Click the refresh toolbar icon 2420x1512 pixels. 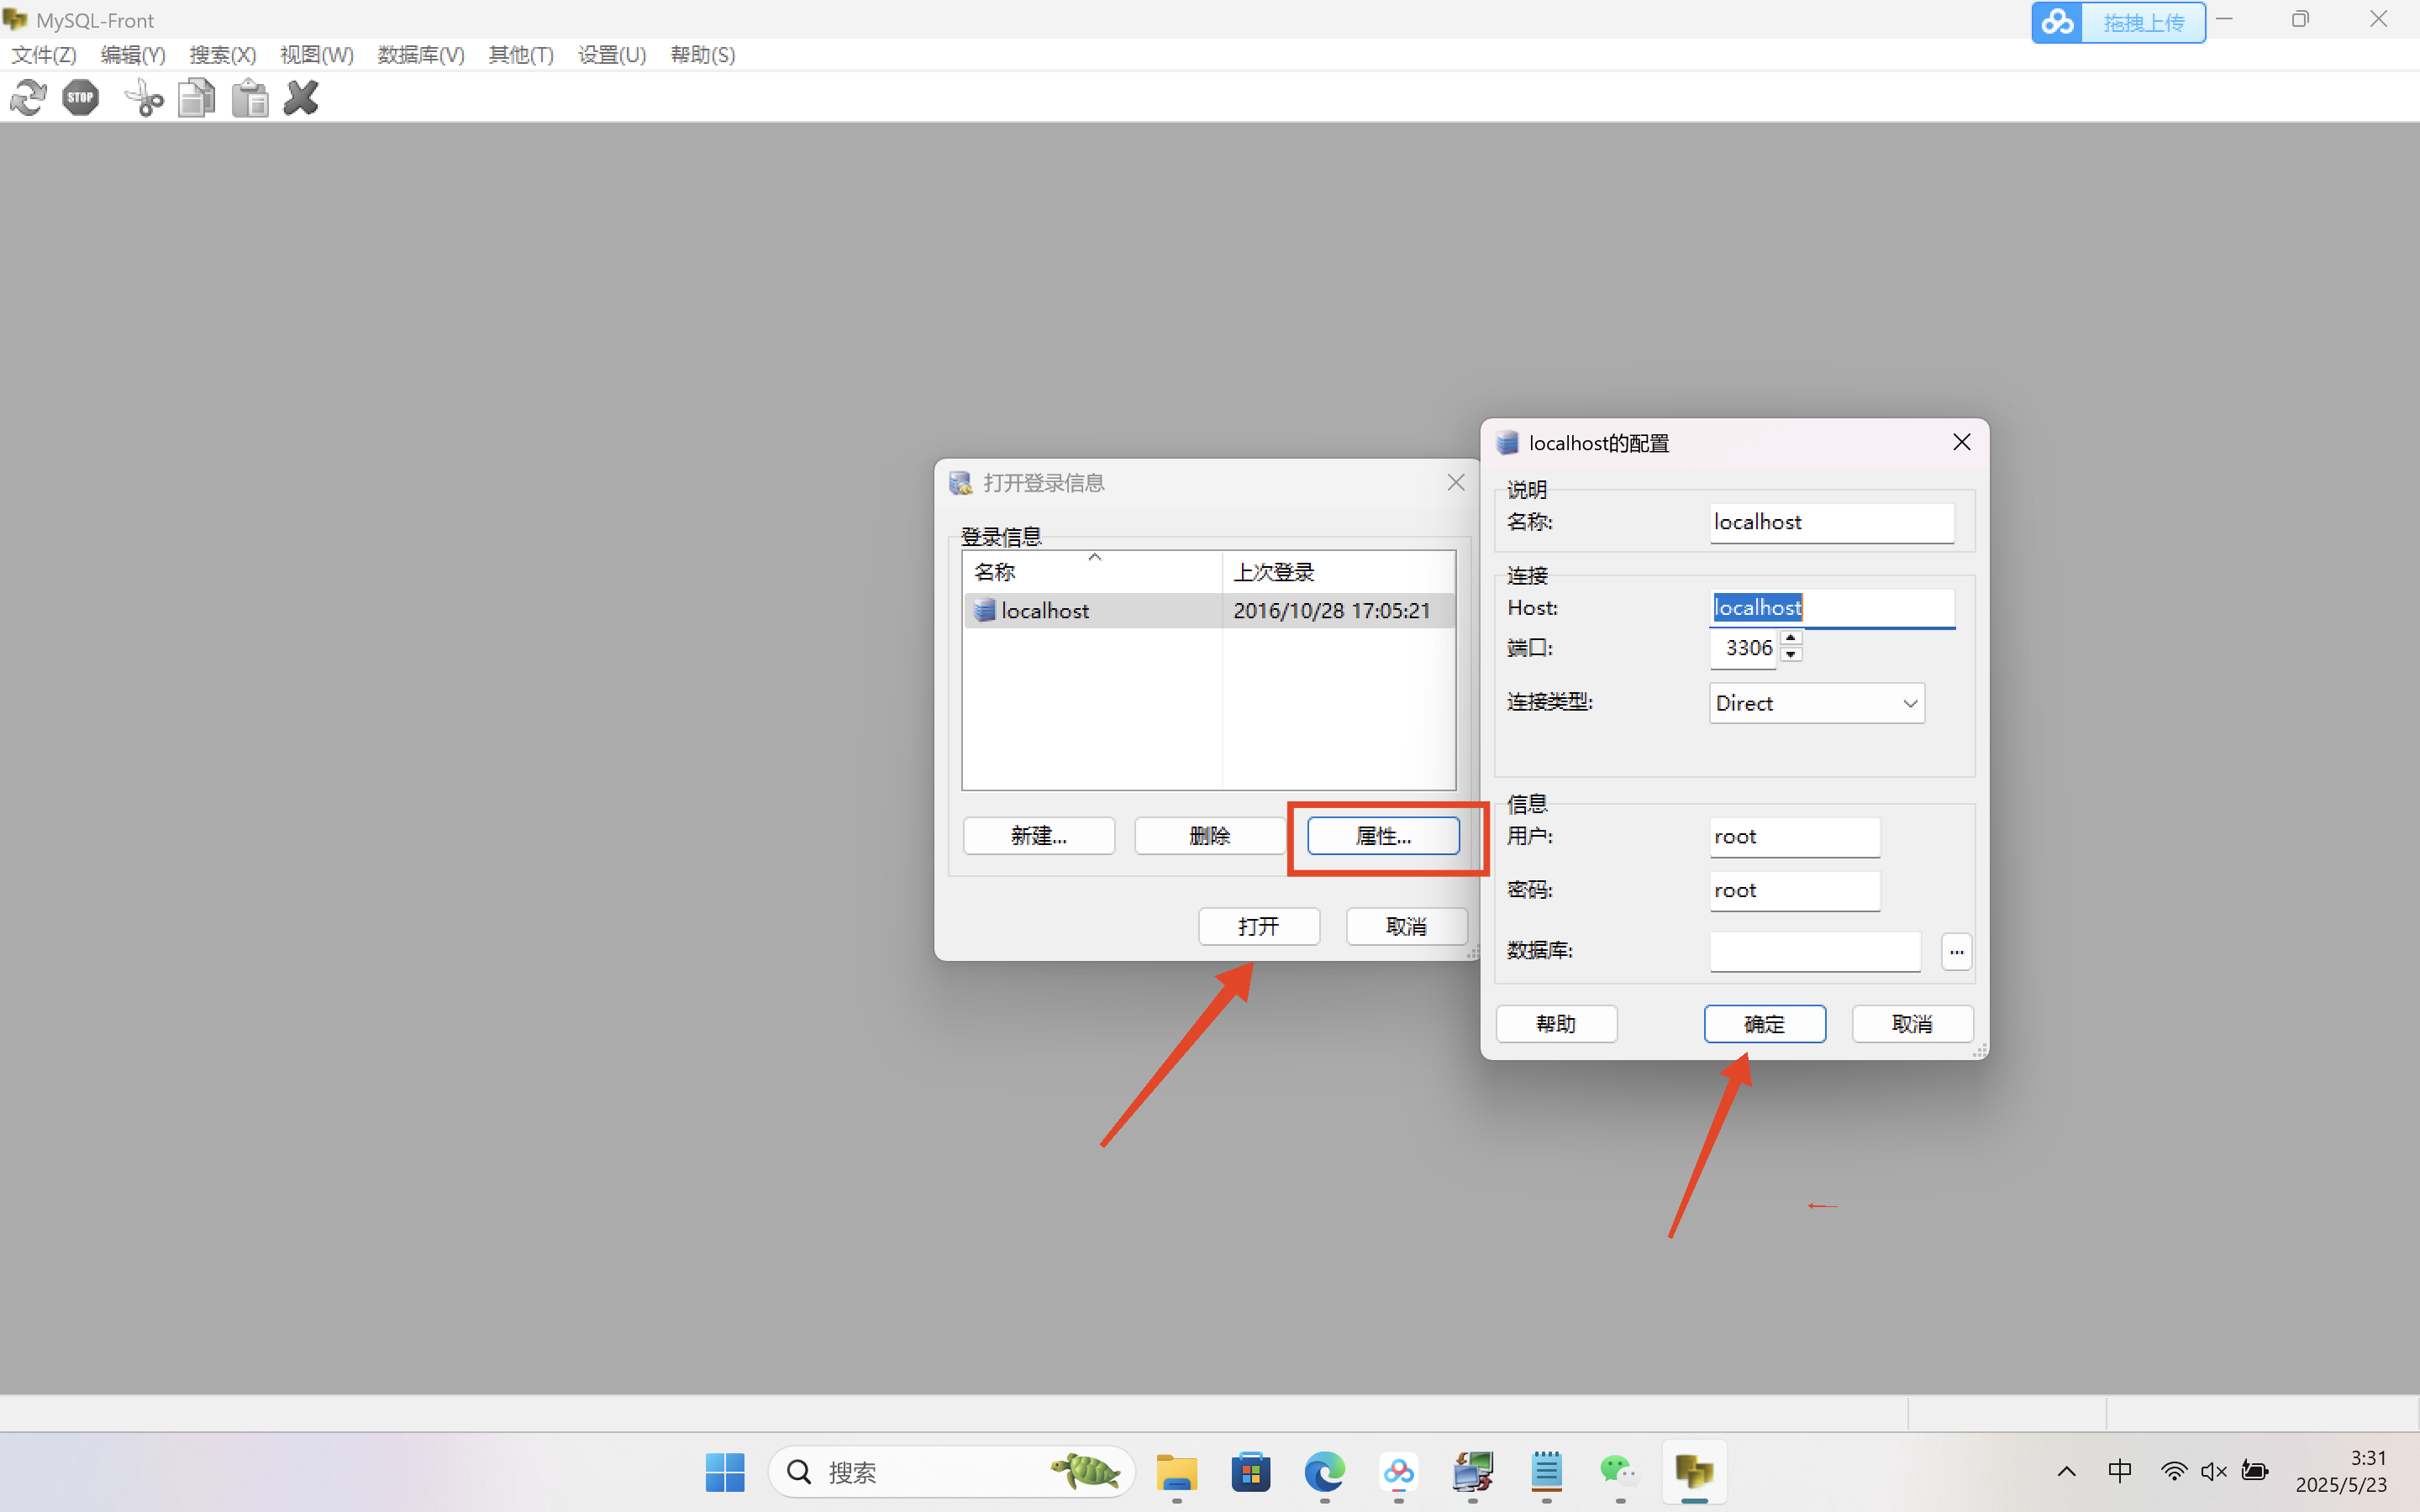pos(28,98)
